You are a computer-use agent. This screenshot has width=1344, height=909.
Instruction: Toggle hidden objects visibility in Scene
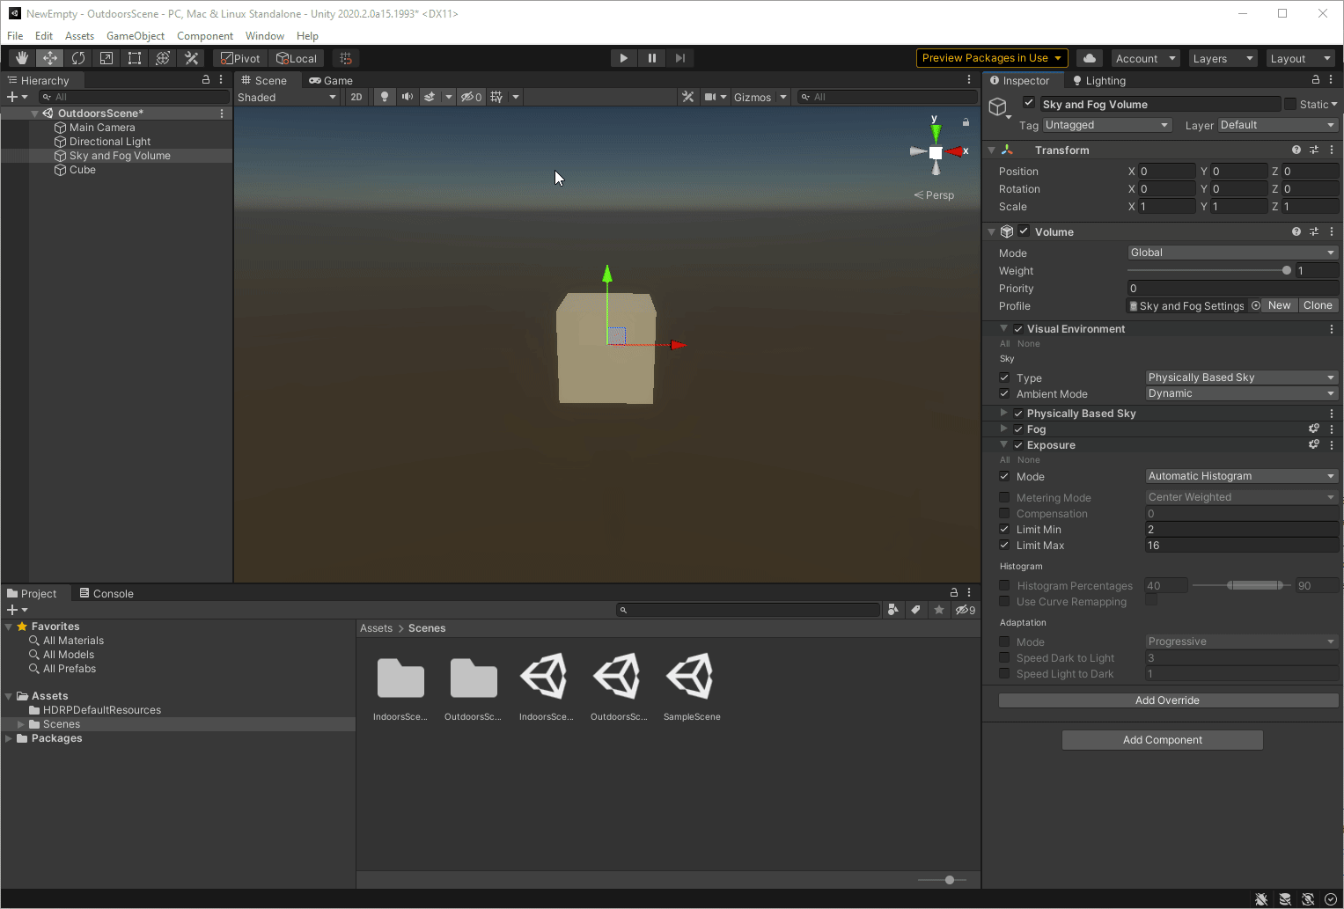tap(472, 97)
